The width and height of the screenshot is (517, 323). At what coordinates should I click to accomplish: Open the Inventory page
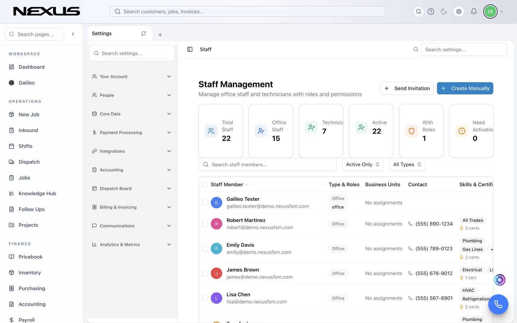(29, 273)
